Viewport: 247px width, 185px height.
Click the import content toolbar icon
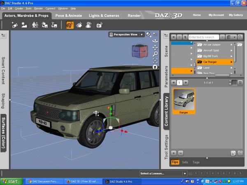[x=44, y=25]
